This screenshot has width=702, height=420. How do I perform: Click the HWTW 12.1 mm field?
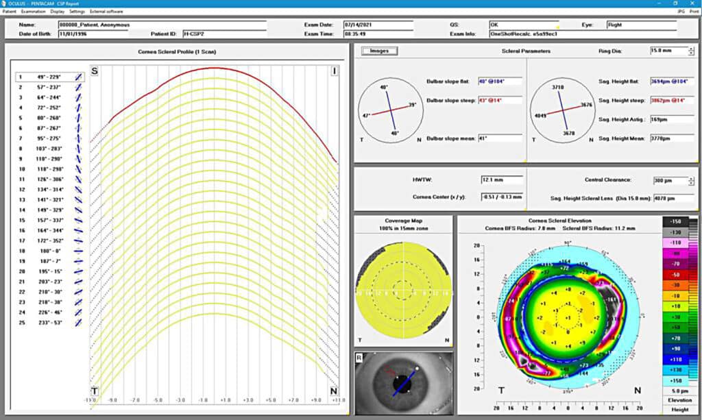[502, 180]
